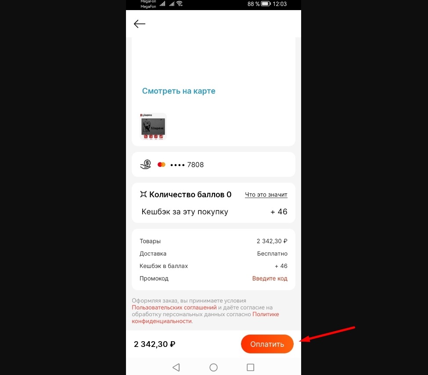Choose the card ending in 7808
428x375 pixels.
[187, 165]
